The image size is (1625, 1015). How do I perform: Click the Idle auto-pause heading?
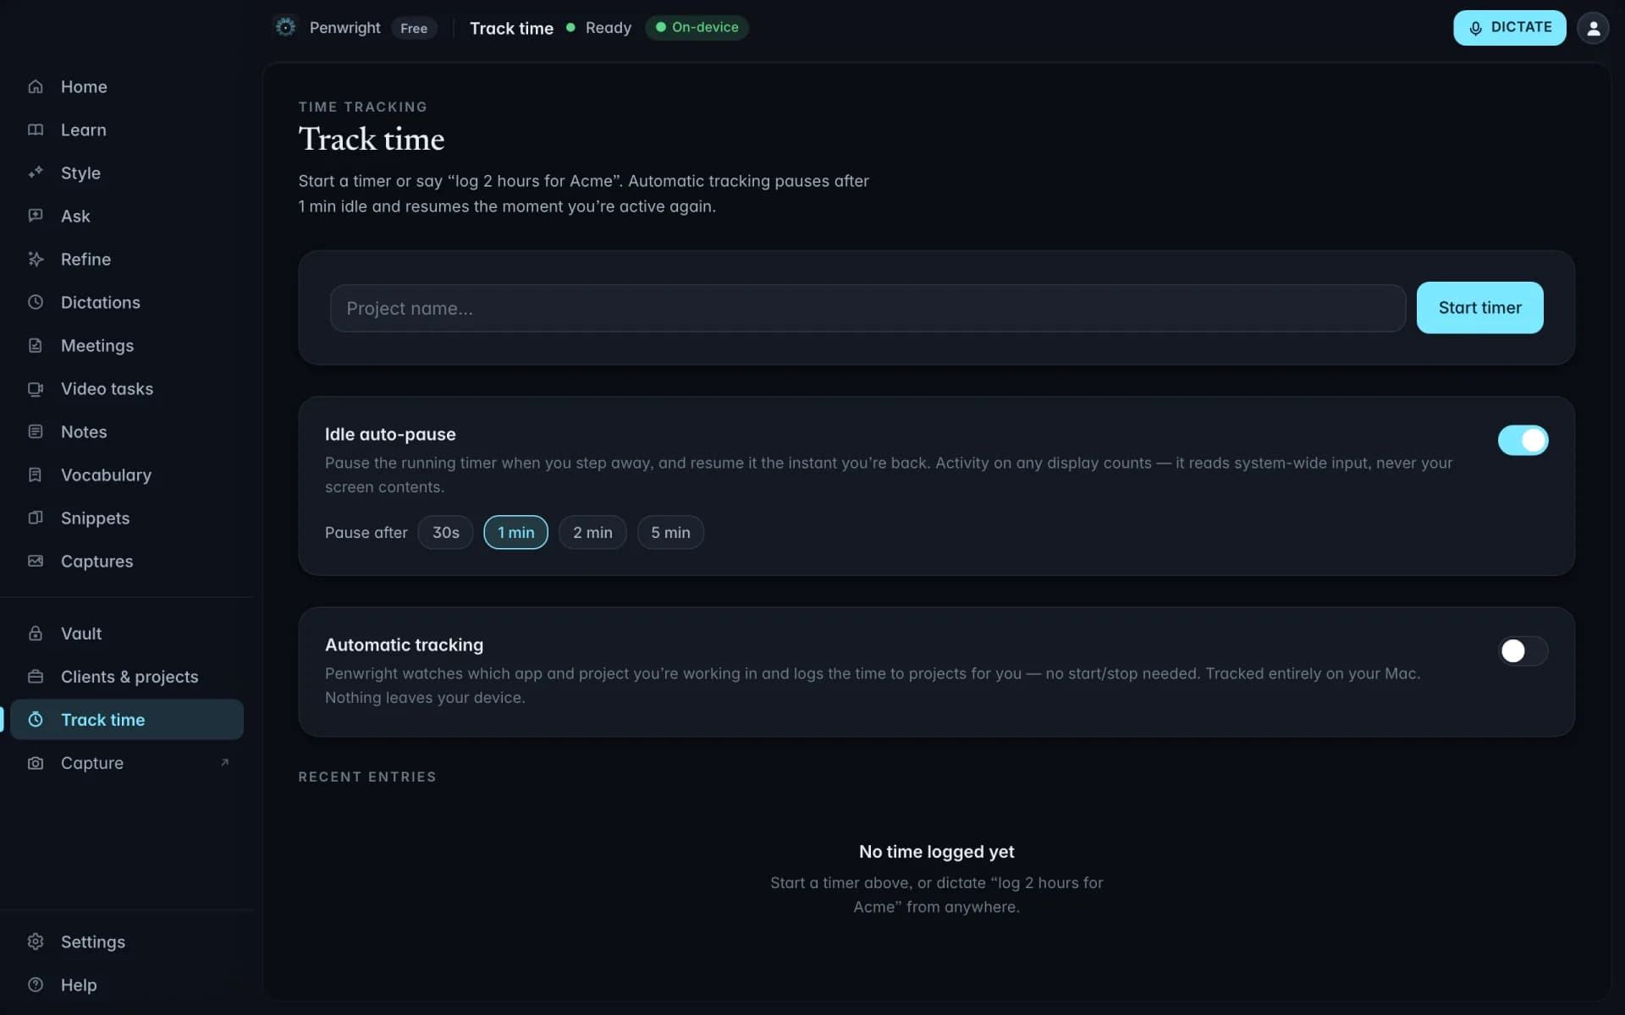[x=390, y=434]
